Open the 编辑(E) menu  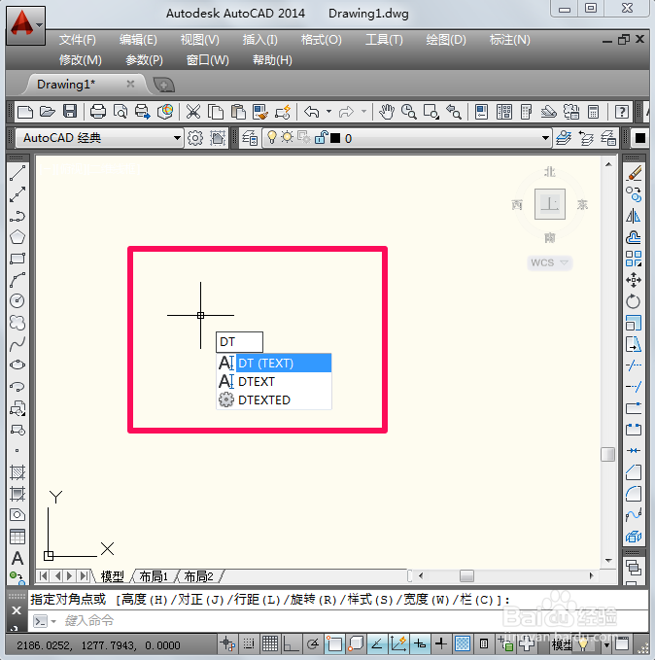coord(138,40)
